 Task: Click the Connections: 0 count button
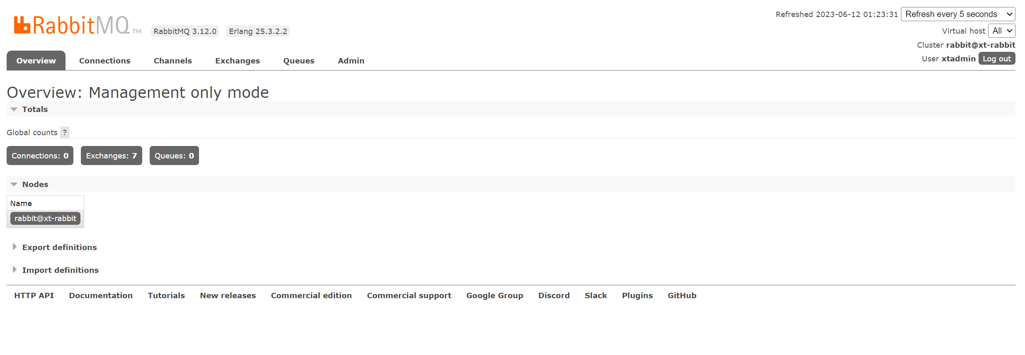pos(40,156)
